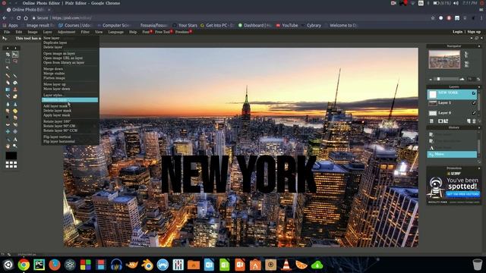Select the Brush tool

tap(15, 76)
